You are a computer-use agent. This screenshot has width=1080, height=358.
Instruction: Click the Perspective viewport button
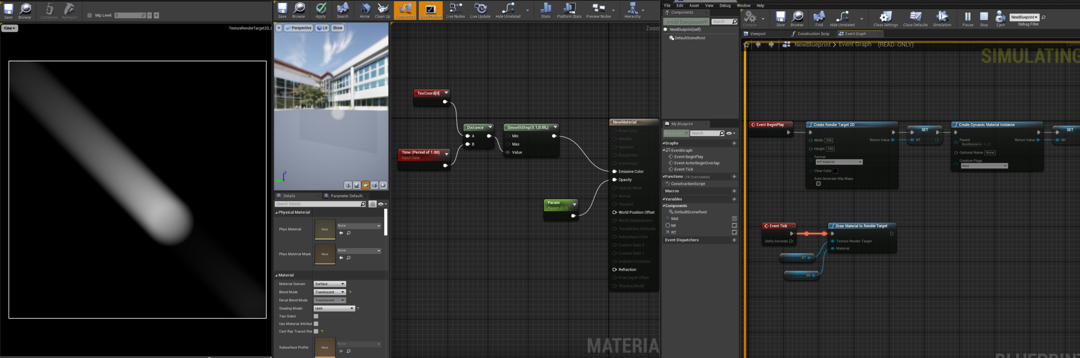click(x=298, y=28)
